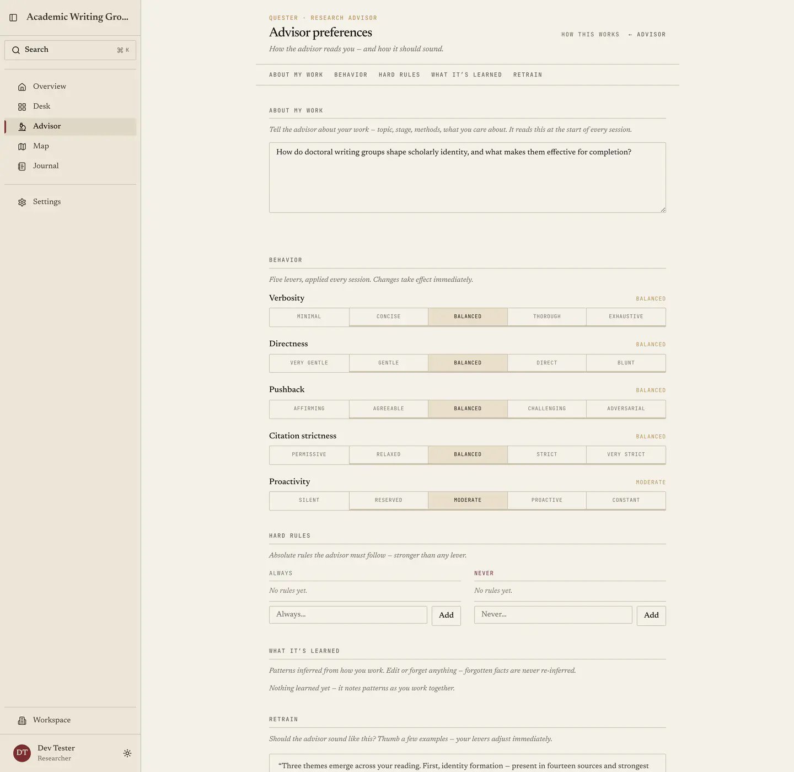This screenshot has height=772, width=794.
Task: Set Proactivity to Silent
Action: 309,501
